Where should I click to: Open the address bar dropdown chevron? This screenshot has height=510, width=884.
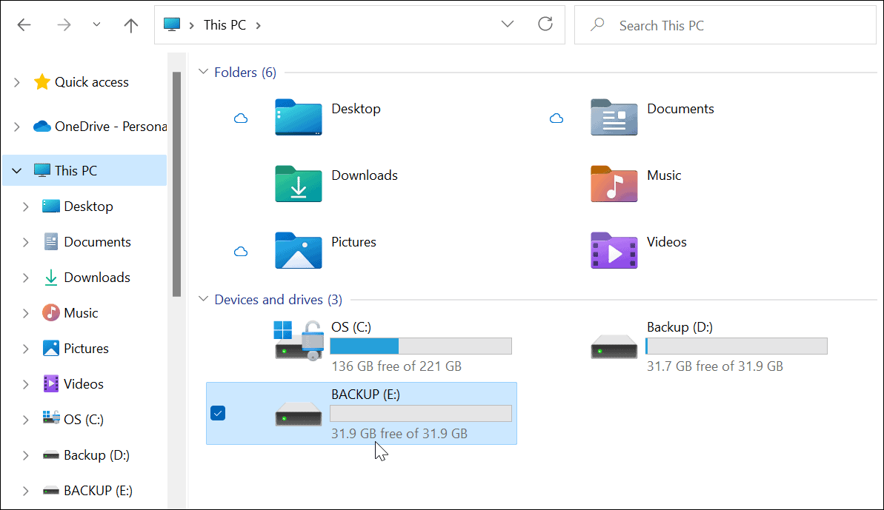(x=507, y=24)
